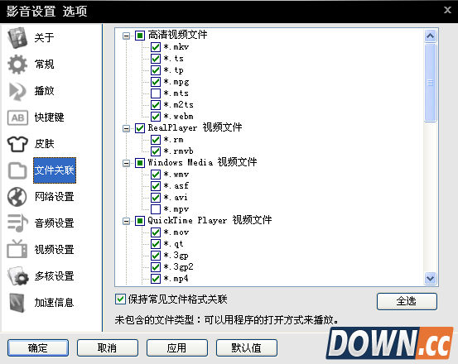
Task: Open the 关于 (About) section icon
Action: 17,37
